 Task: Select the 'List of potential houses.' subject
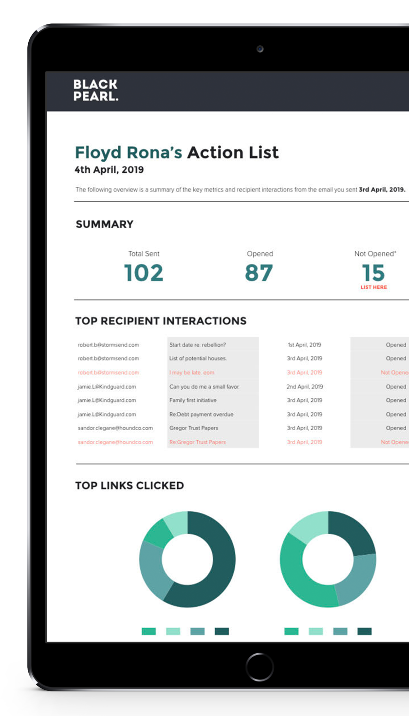(198, 358)
